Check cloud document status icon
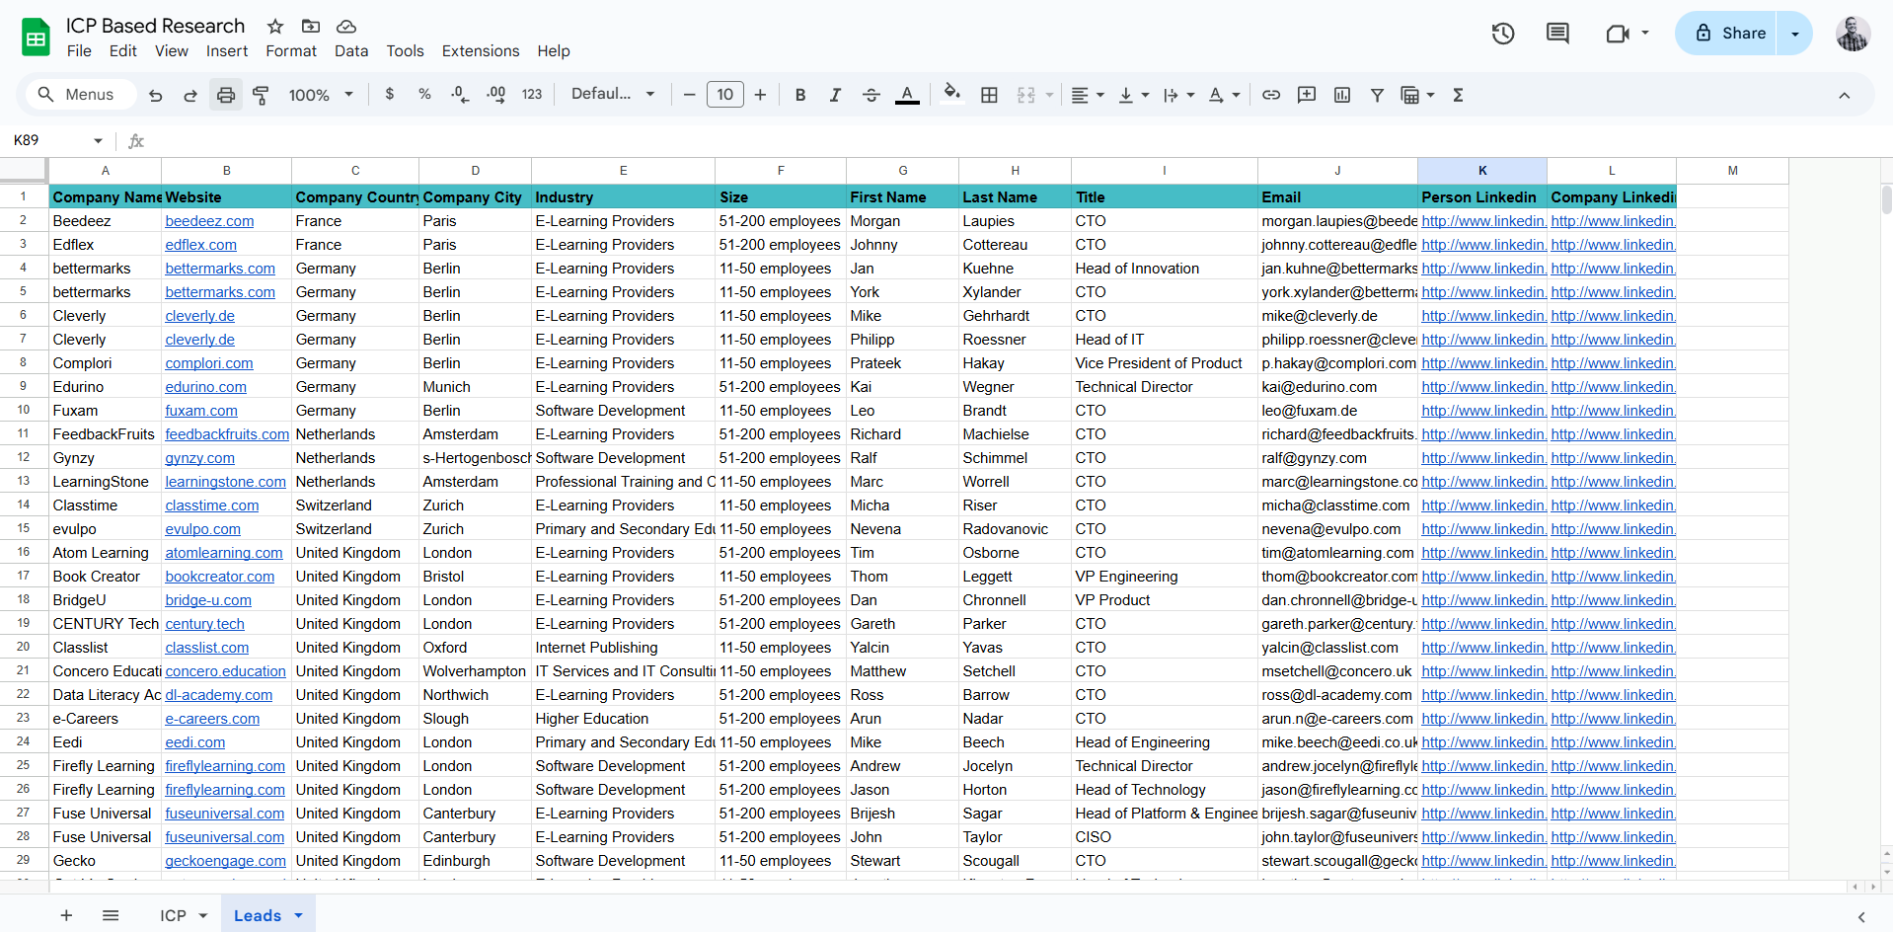The height and width of the screenshot is (932, 1893). 346,26
